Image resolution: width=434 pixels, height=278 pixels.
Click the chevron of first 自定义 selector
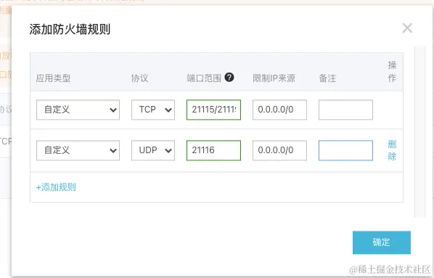(x=113, y=110)
